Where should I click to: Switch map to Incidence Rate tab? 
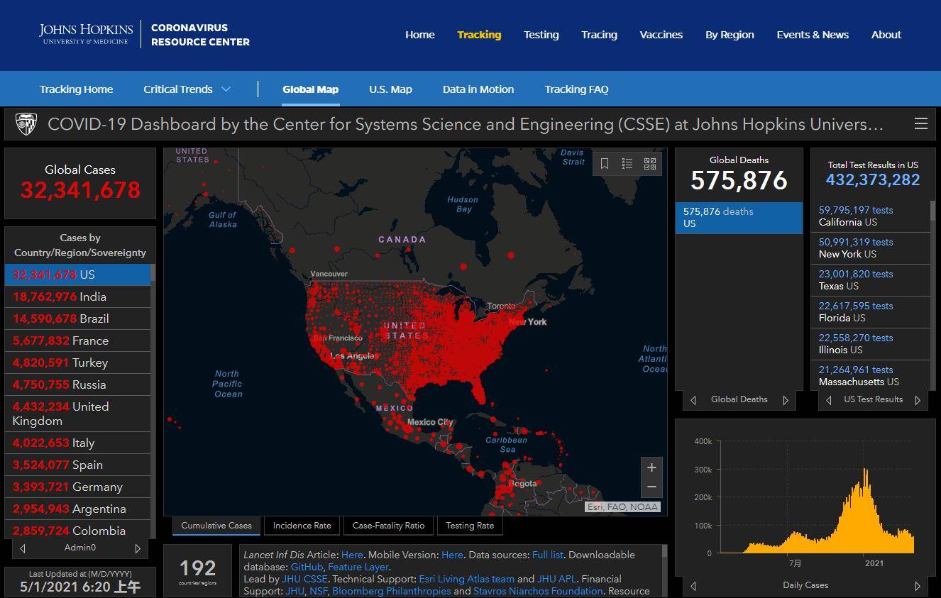click(302, 526)
